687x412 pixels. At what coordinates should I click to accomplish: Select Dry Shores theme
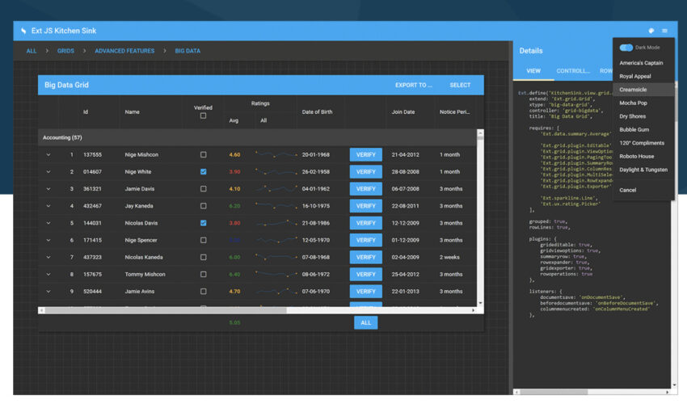(643, 116)
